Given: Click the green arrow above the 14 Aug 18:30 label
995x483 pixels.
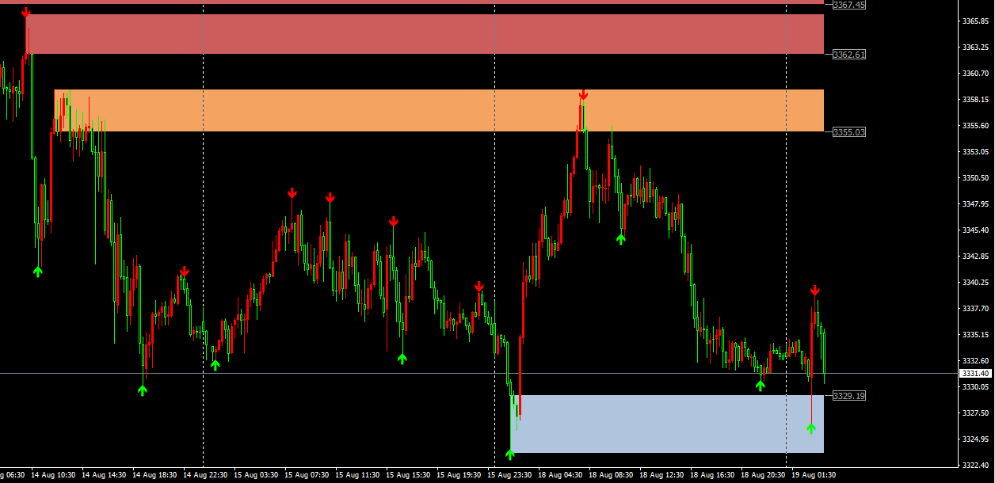Looking at the screenshot, I should click(143, 390).
